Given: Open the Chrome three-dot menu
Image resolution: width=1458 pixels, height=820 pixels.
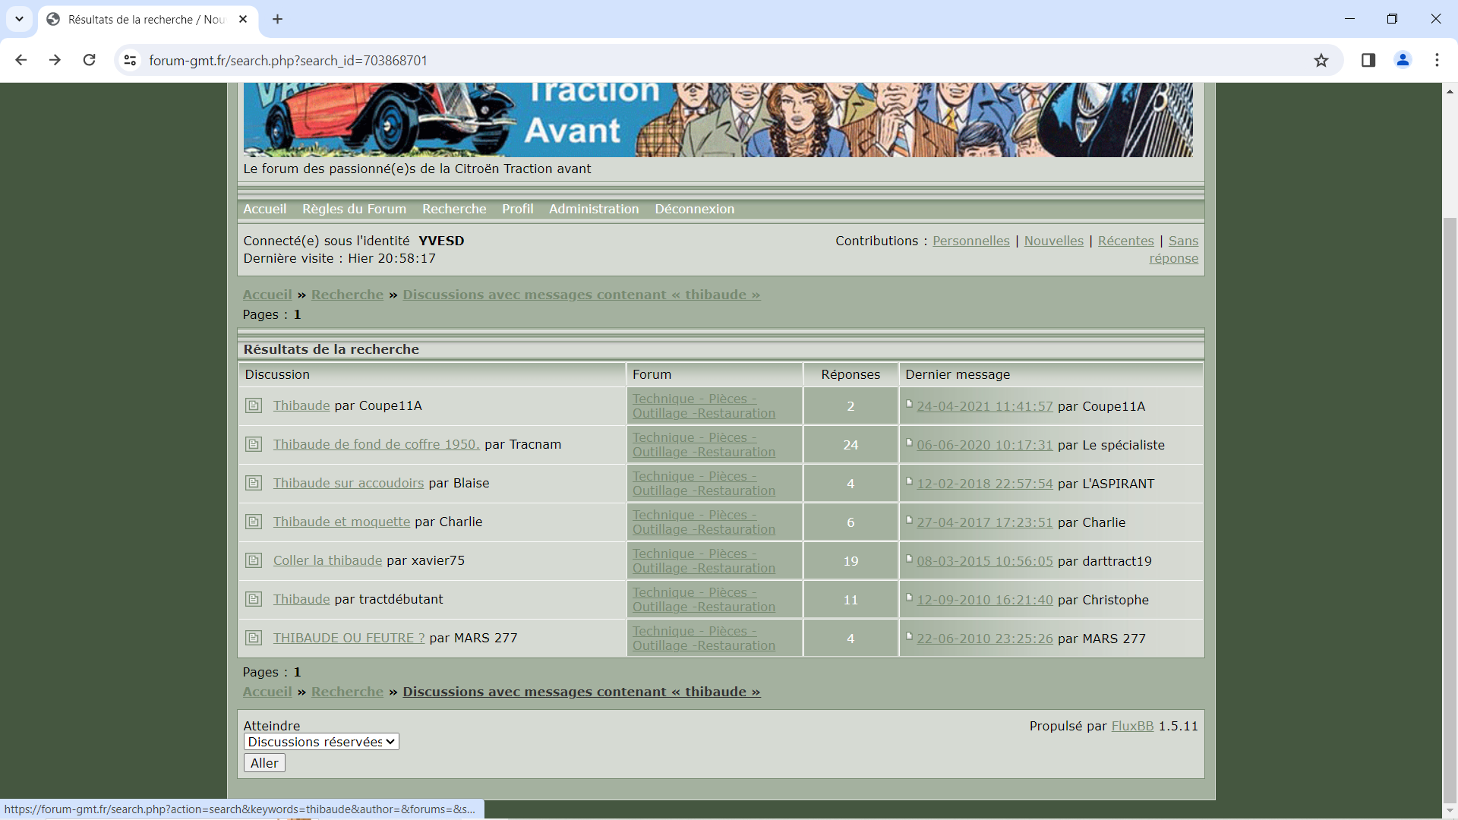Looking at the screenshot, I should [x=1437, y=61].
